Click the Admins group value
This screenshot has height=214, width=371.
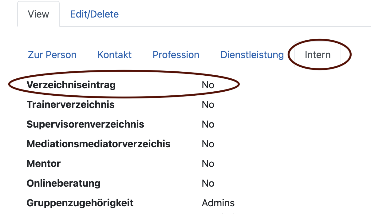[x=218, y=203]
